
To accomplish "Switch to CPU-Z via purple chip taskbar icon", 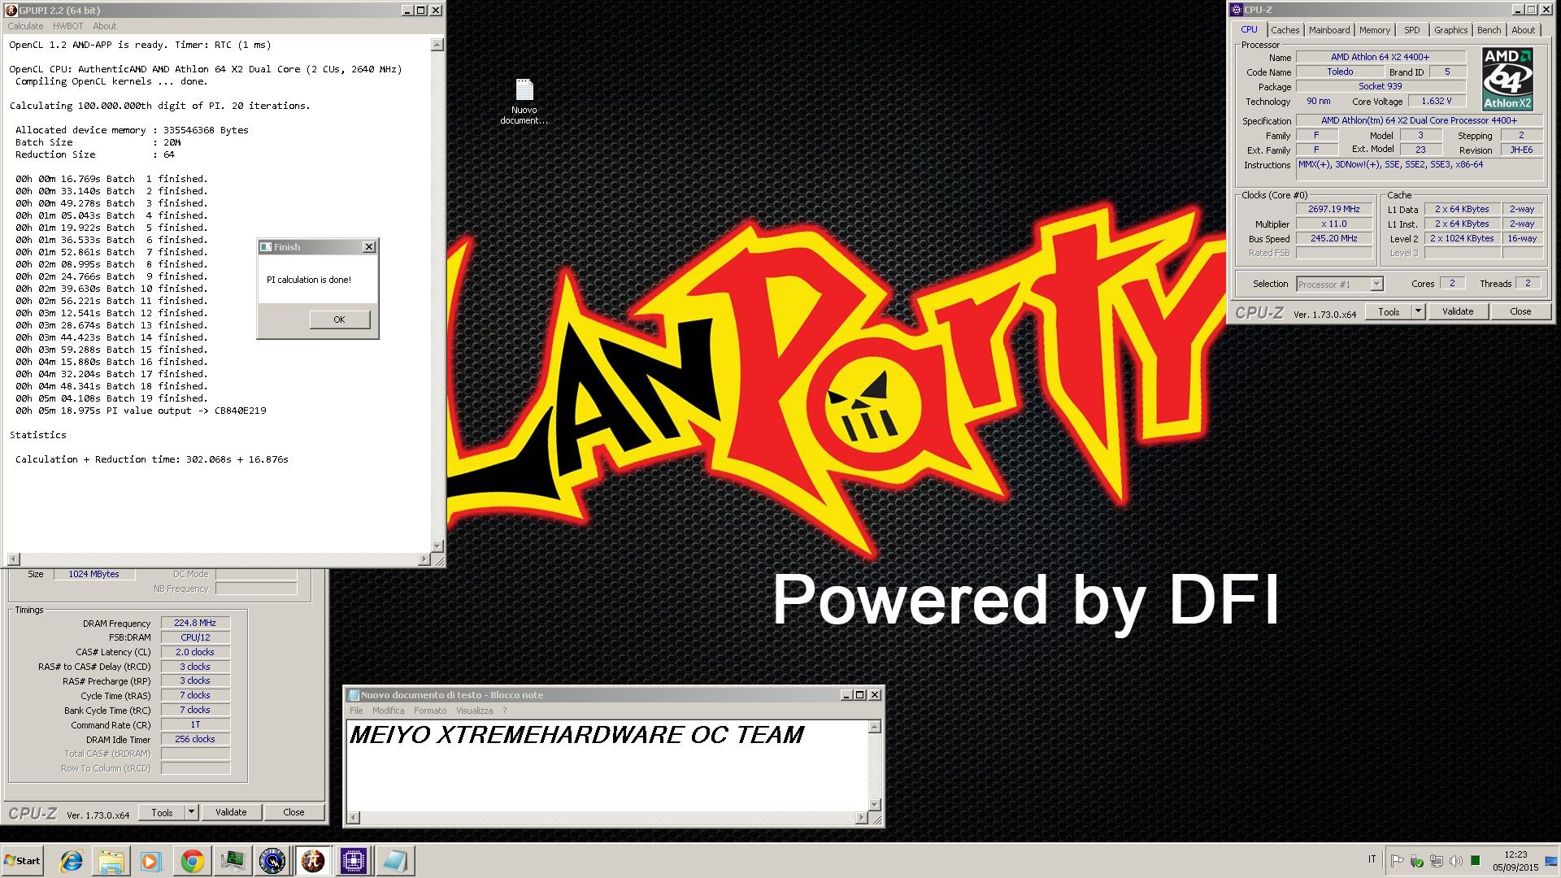I will click(354, 861).
